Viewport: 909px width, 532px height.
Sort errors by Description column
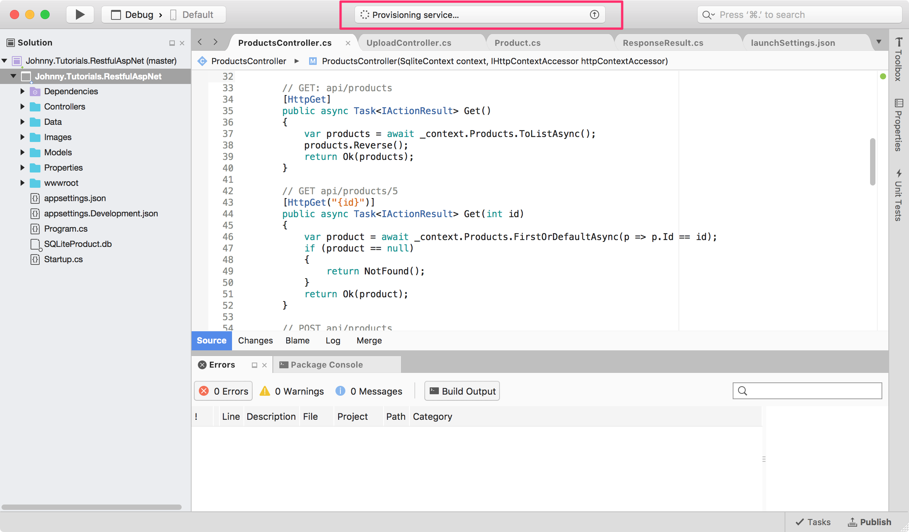(271, 416)
